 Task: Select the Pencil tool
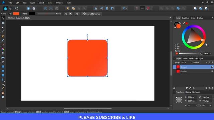(3, 40)
